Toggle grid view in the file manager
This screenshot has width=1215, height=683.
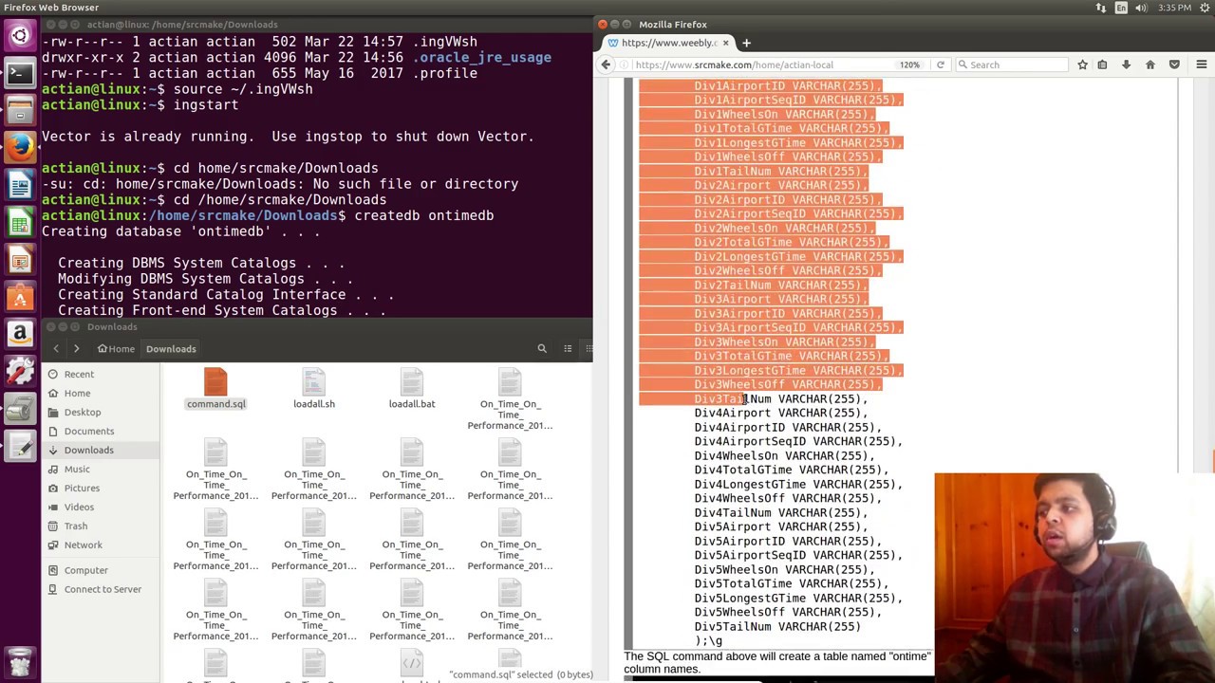pos(589,348)
